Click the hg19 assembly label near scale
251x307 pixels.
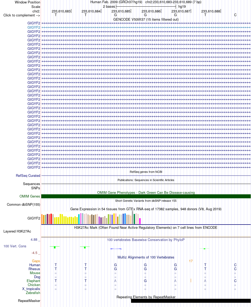pyautogui.click(x=182, y=6)
